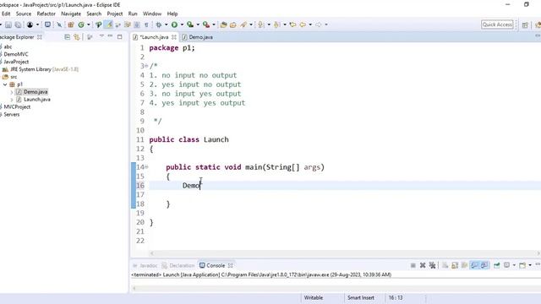Image resolution: width=541 pixels, height=304 pixels.
Task: Switch to the Demo.java editor tab
Action: (x=197, y=37)
